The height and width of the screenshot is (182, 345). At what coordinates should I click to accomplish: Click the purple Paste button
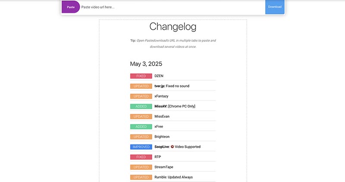click(71, 7)
